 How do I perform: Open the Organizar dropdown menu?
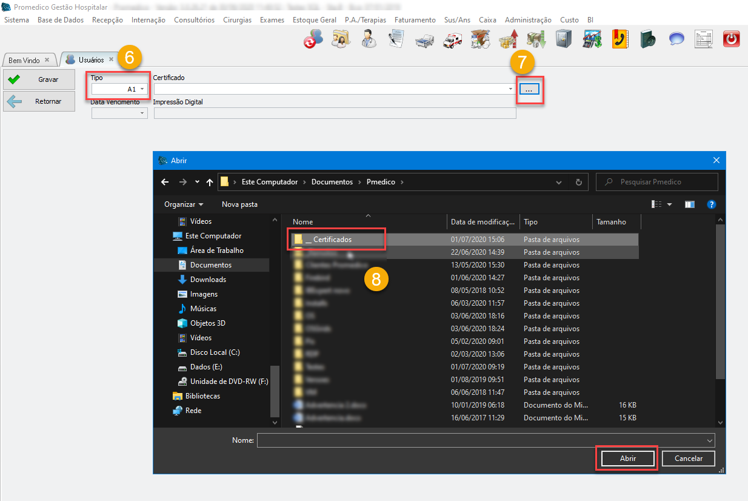point(184,204)
